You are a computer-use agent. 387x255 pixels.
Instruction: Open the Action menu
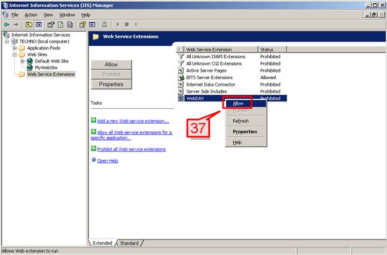(x=31, y=14)
